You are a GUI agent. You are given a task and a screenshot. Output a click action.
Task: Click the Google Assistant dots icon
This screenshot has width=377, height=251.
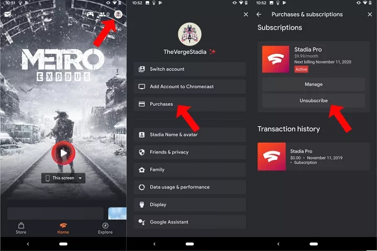142,222
